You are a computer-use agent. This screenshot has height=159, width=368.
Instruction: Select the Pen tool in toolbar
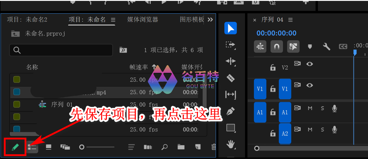point(231,111)
